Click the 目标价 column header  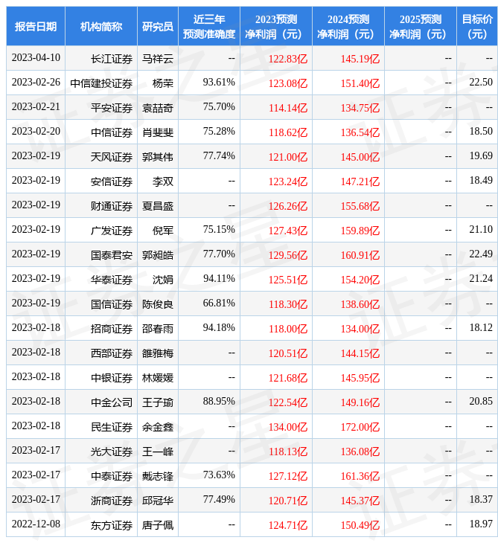(x=477, y=26)
